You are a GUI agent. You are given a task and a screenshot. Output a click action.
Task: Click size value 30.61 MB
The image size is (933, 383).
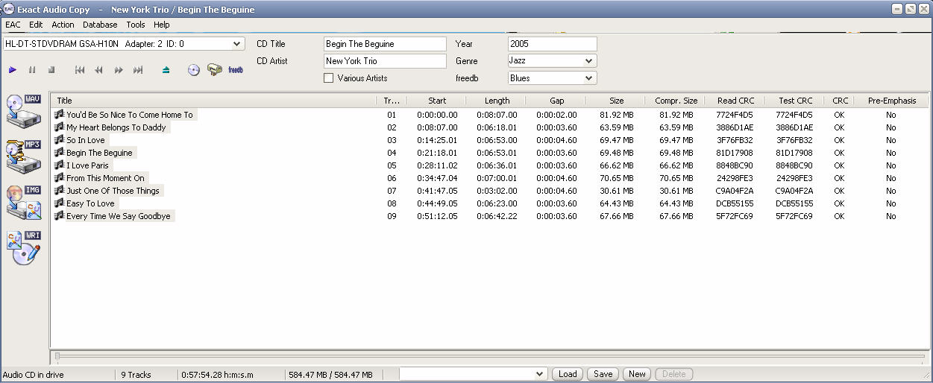point(616,191)
